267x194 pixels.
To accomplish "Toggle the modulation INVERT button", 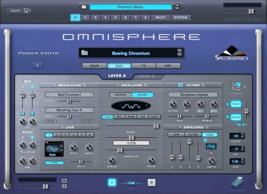I will click(88, 121).
